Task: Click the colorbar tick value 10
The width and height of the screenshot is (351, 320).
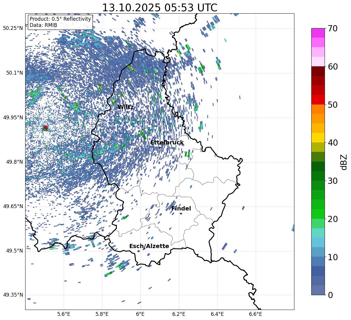Action: (x=333, y=257)
